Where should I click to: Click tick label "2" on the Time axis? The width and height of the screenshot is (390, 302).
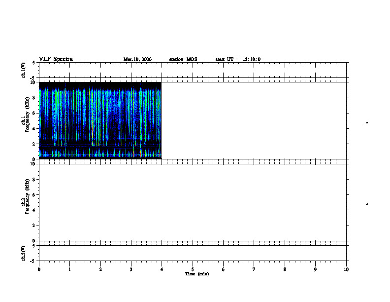click(100, 269)
